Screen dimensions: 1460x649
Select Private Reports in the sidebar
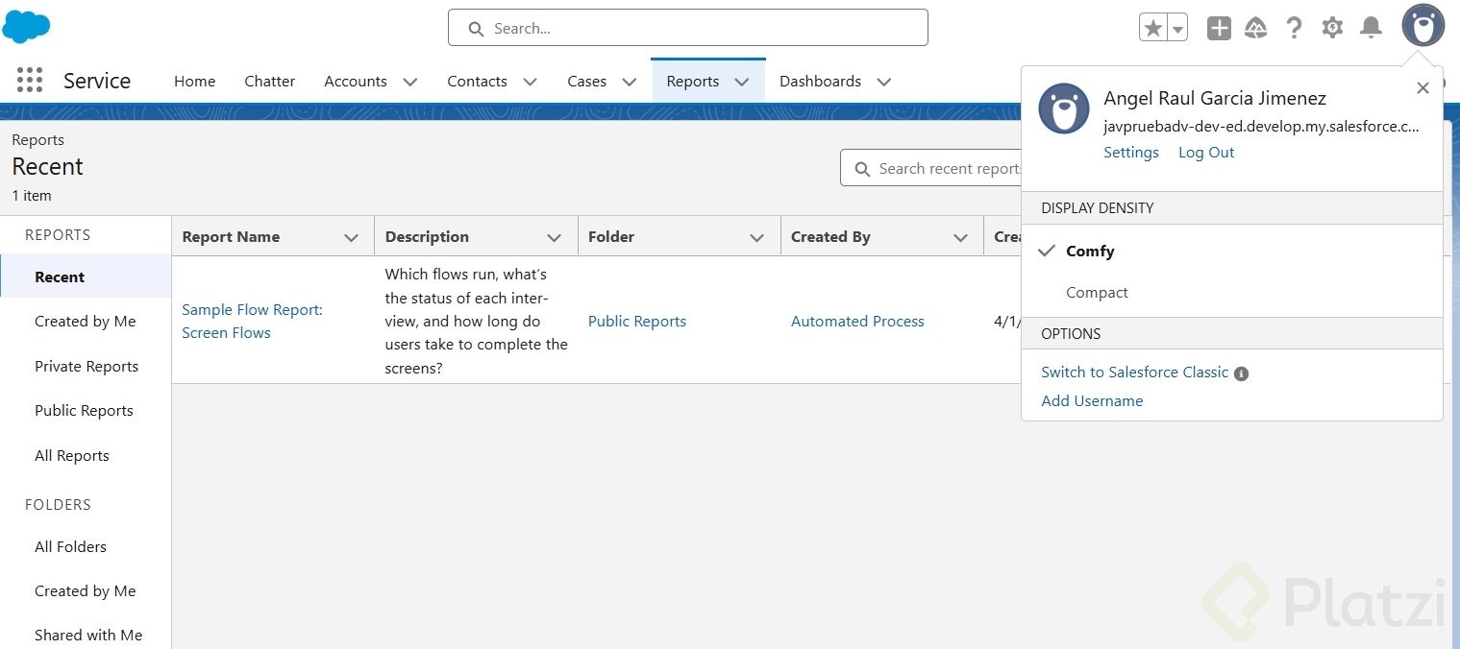[87, 367]
